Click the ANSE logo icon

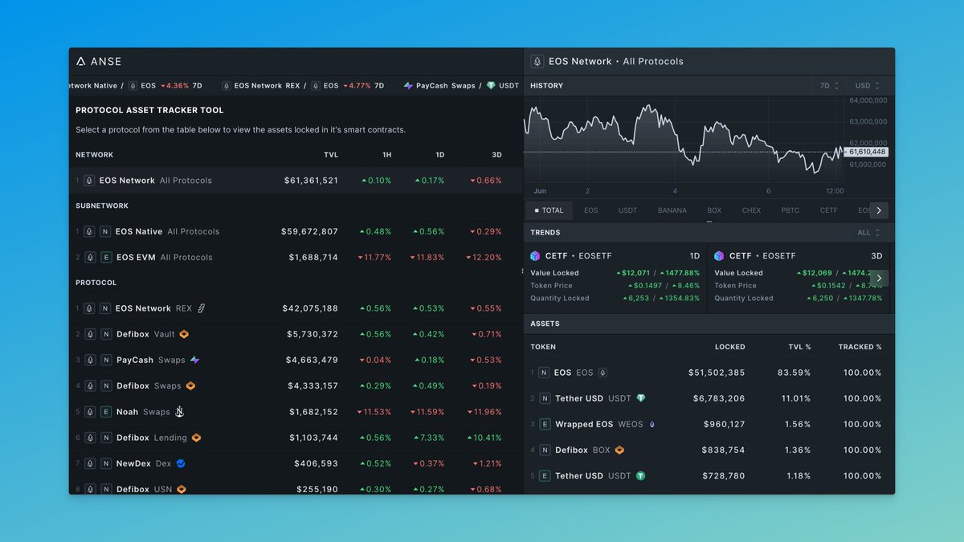coord(81,61)
